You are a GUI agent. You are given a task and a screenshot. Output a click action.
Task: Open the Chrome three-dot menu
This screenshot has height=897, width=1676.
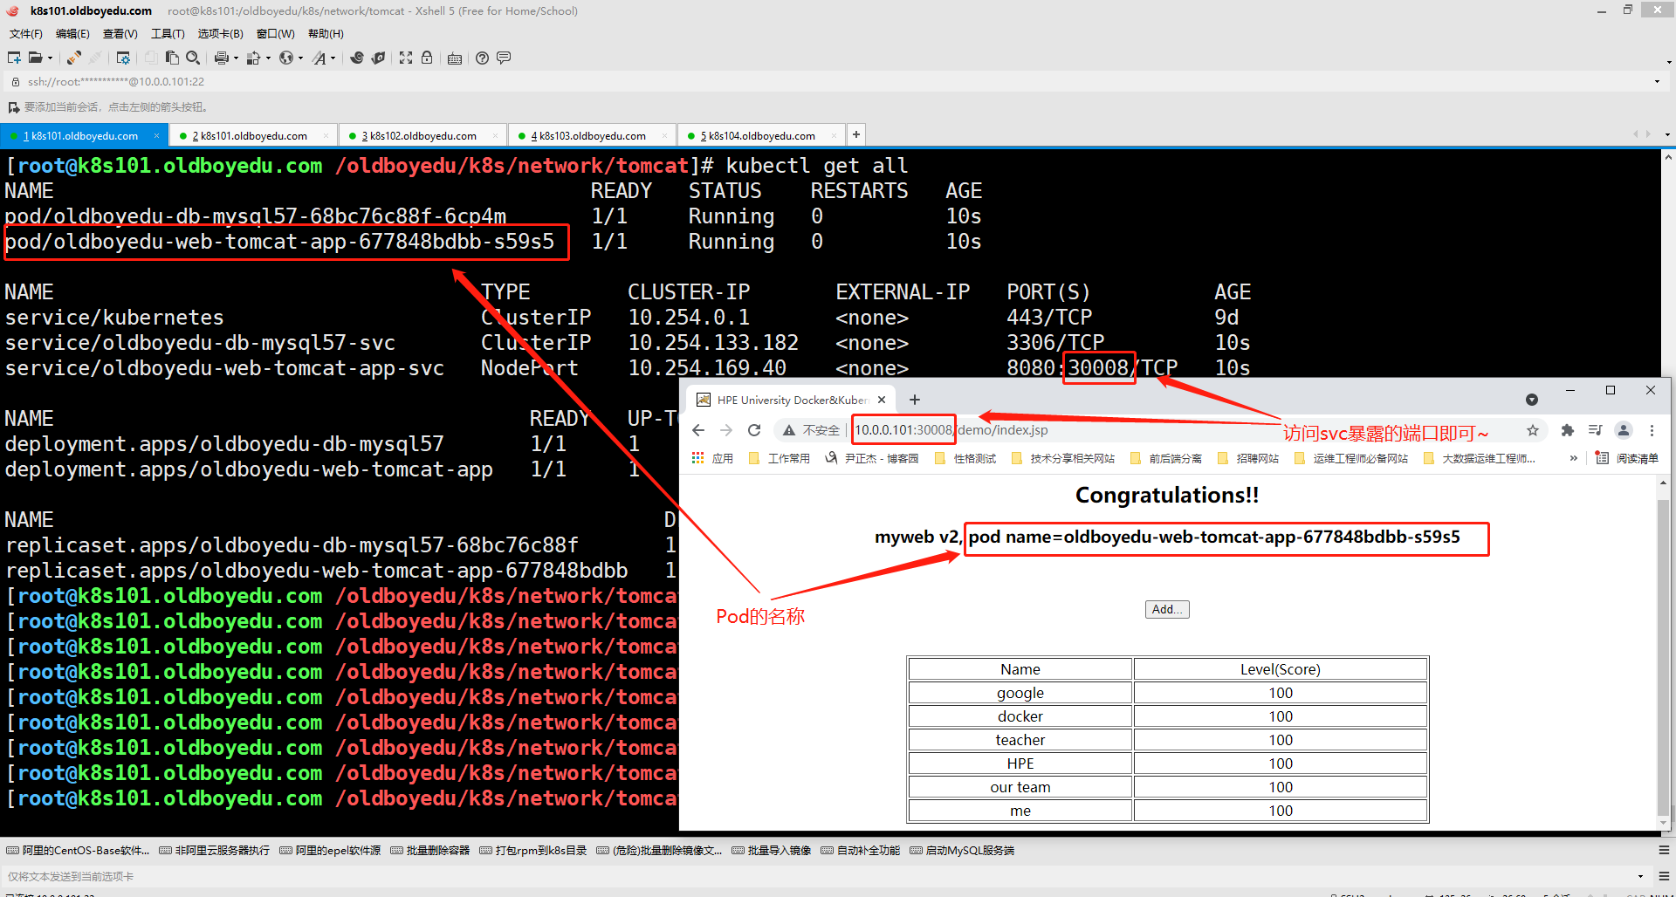[x=1652, y=430]
